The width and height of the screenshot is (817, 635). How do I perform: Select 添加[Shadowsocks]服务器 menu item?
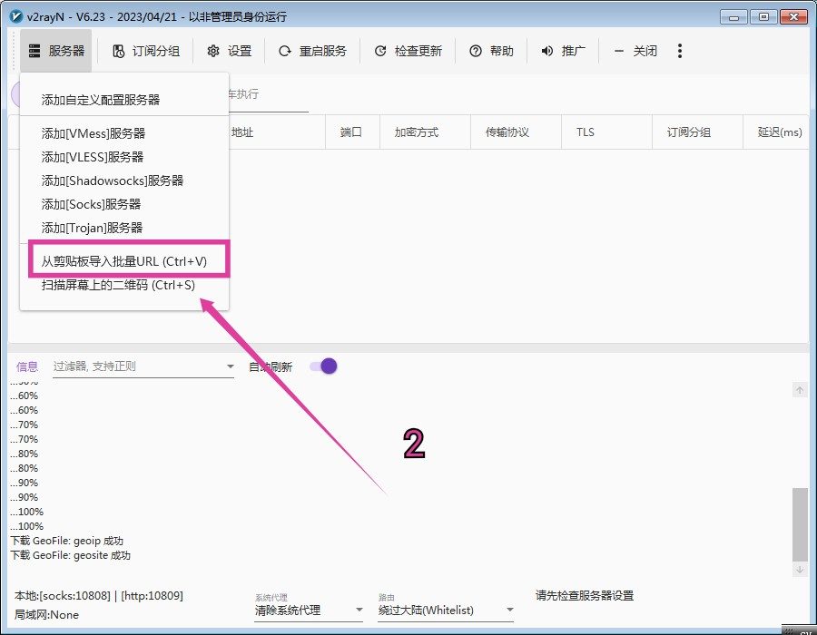tap(124, 181)
